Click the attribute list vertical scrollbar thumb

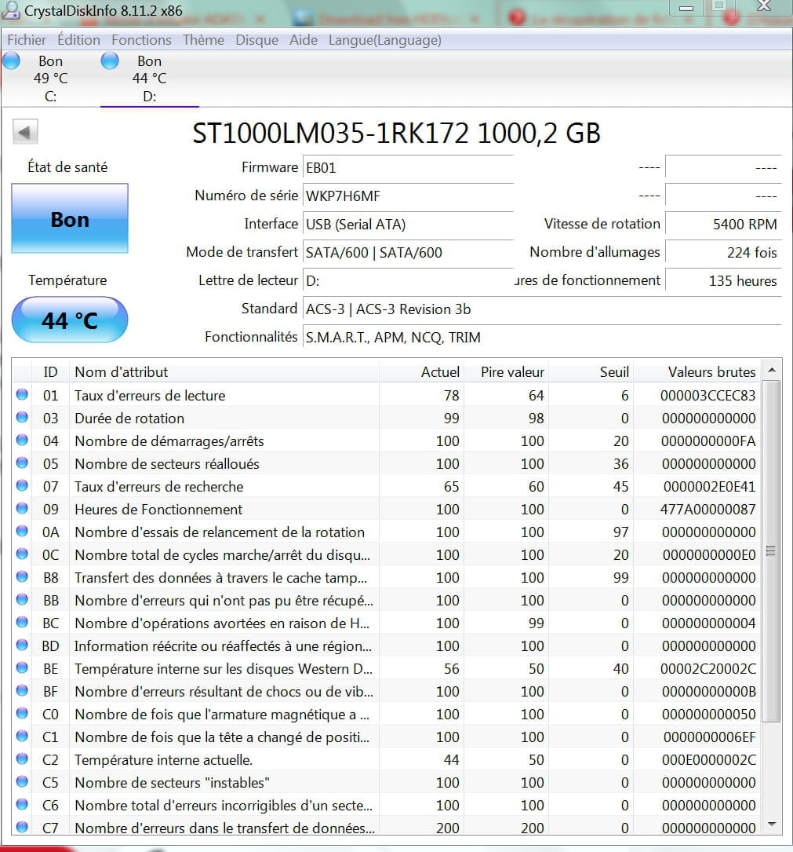pos(771,551)
